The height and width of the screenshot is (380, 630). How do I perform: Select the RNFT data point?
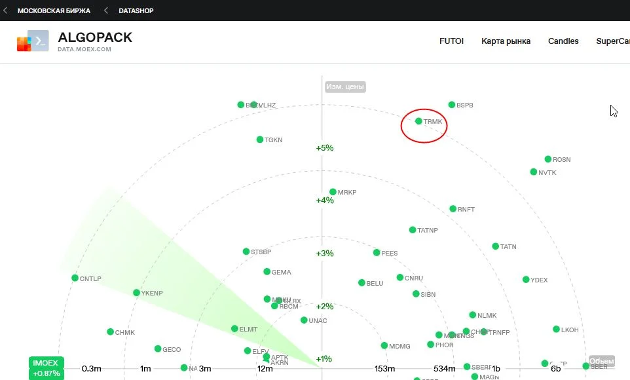(x=453, y=209)
